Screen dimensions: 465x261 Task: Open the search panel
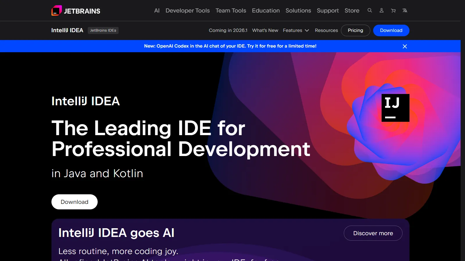370,10
